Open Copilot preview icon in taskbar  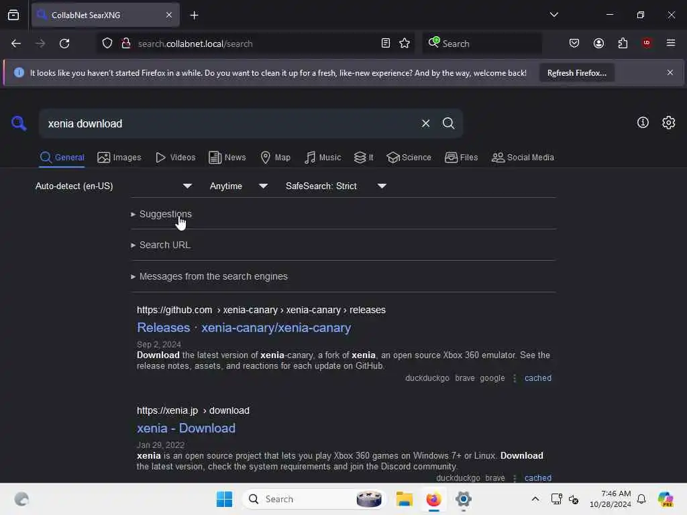tap(665, 499)
